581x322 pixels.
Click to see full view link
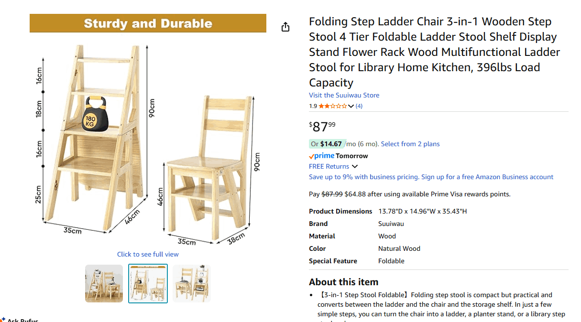click(148, 254)
